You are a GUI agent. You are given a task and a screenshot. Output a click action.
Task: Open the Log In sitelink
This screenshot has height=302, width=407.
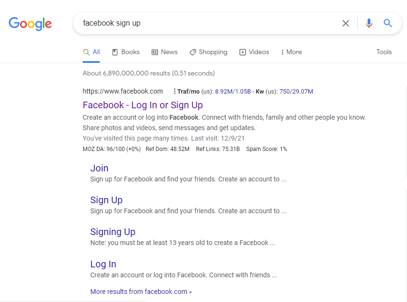tap(103, 264)
